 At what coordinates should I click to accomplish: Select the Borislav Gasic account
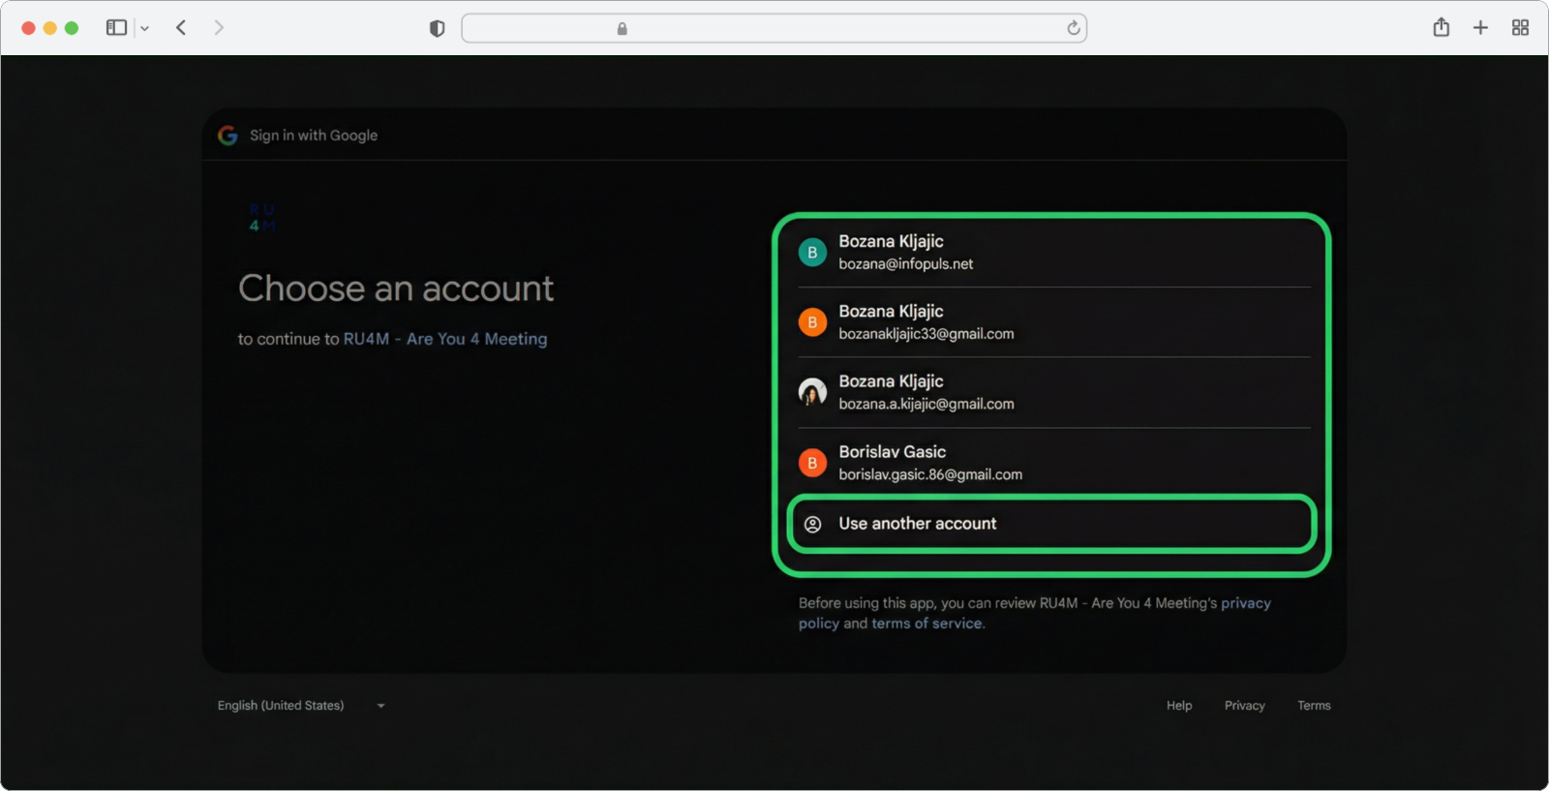[1052, 463]
